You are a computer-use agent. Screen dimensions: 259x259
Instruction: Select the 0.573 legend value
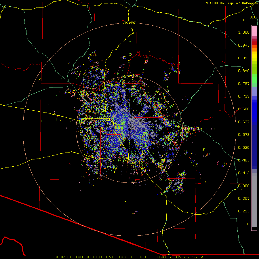tap(244, 135)
